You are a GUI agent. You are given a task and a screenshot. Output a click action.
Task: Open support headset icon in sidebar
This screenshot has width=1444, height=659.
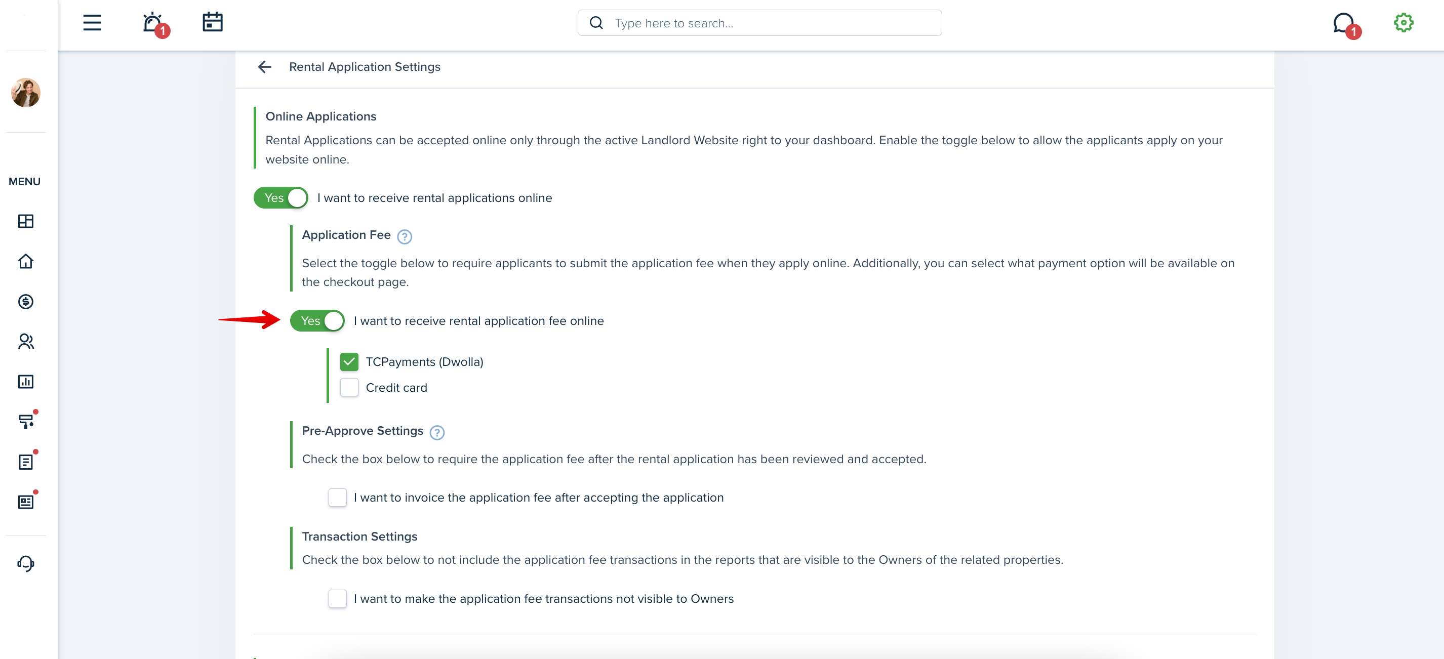pos(26,563)
